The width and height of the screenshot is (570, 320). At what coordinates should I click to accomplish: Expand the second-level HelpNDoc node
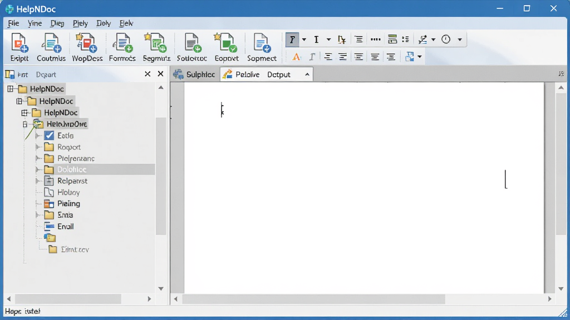[x=19, y=101]
